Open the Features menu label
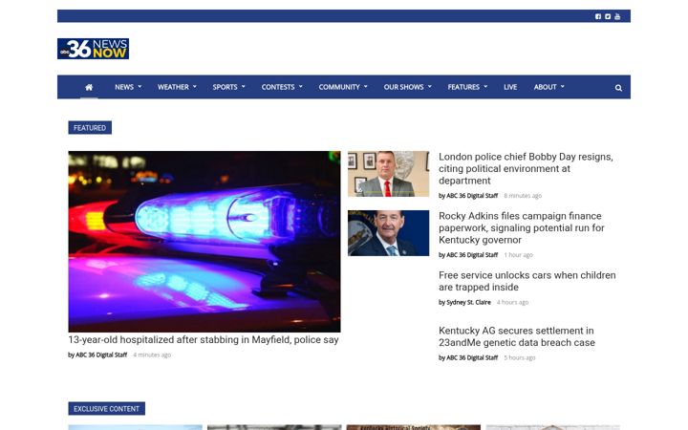This screenshot has width=688, height=430. [x=463, y=87]
